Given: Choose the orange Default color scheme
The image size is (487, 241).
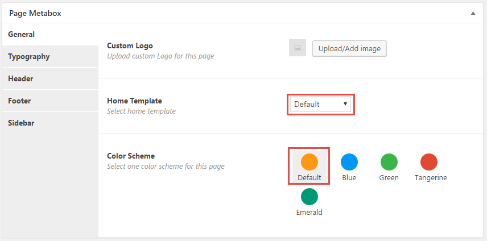Looking at the screenshot, I should click(x=309, y=162).
